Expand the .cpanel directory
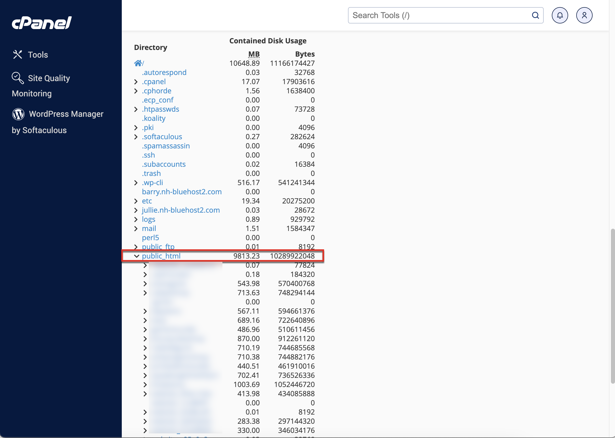Screen dimensions: 615x438 tap(136, 82)
